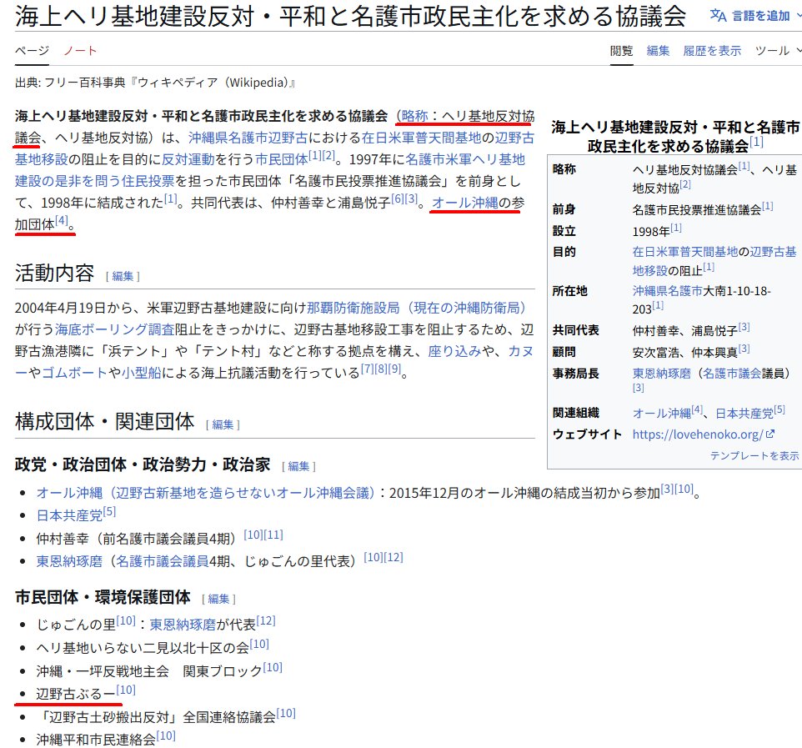This screenshot has width=802, height=748.
Task: Click citation [9] after 海上抗議活動を行っている
Action: click(393, 368)
